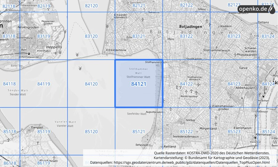Click grid cell label 85123
Screen dimensions: 278x167
click(x=234, y=132)
